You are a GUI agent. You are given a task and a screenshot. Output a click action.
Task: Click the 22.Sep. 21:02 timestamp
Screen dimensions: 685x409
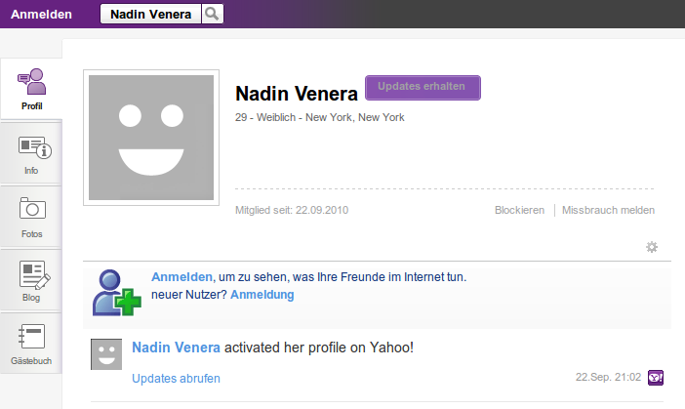pos(608,377)
